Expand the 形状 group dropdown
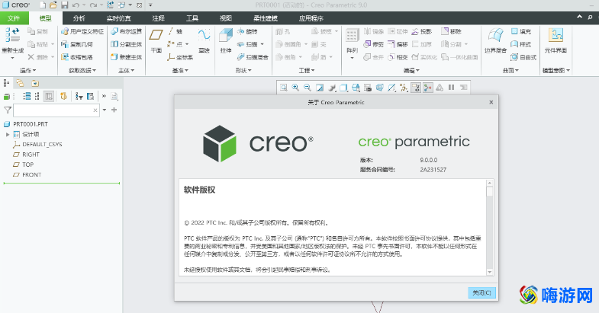 point(243,71)
